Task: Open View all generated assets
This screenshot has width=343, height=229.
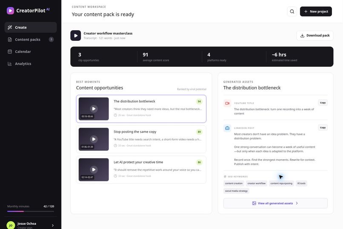Action: pyautogui.click(x=275, y=203)
